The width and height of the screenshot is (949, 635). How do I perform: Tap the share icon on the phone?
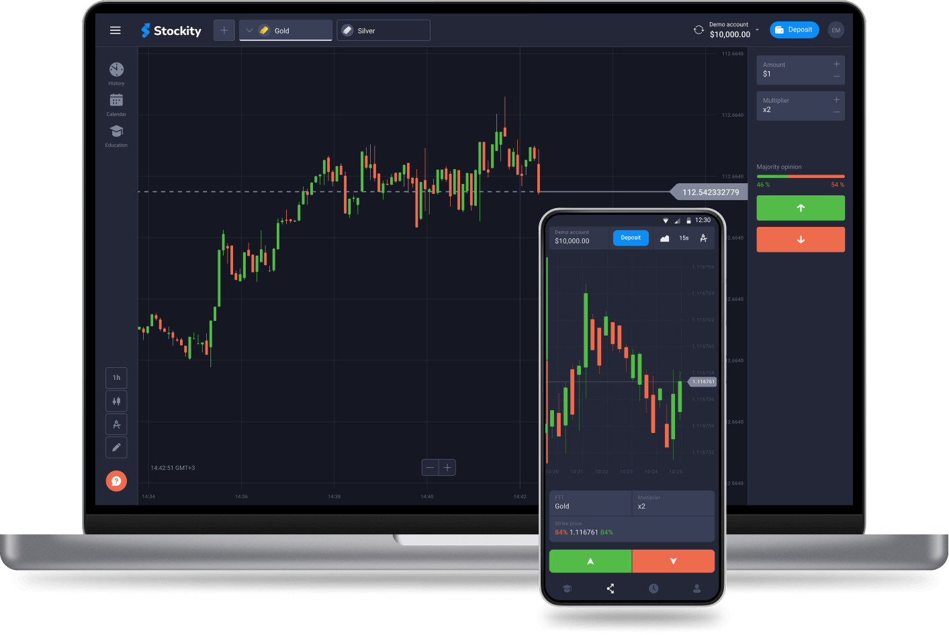610,589
